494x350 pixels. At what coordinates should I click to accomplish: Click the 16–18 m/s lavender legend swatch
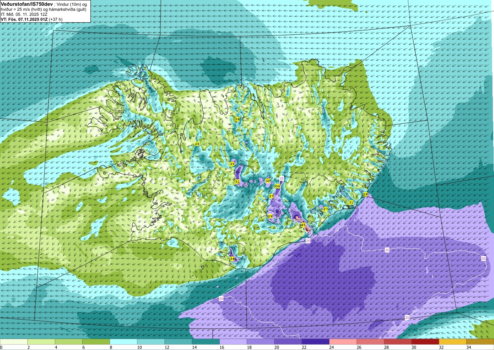point(233,342)
